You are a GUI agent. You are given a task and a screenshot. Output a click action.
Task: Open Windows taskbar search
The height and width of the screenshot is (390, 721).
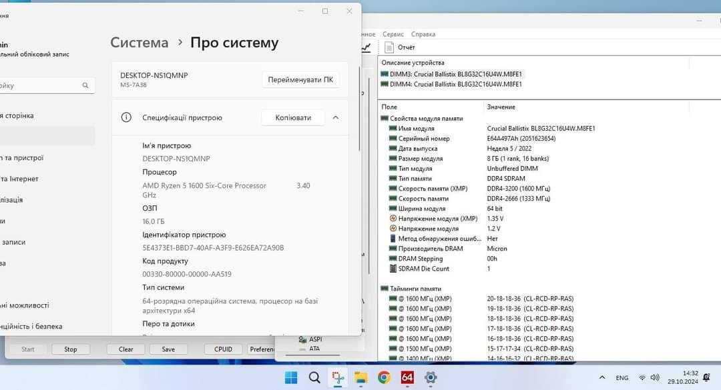[x=314, y=377]
